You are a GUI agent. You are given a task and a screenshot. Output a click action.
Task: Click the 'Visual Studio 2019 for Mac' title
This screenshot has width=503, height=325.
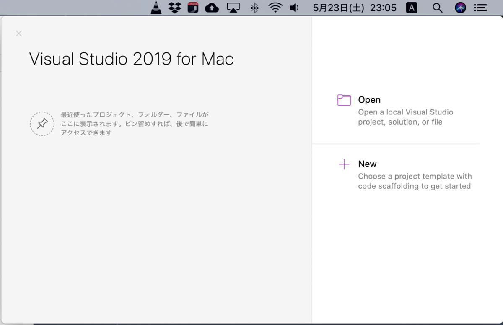131,59
